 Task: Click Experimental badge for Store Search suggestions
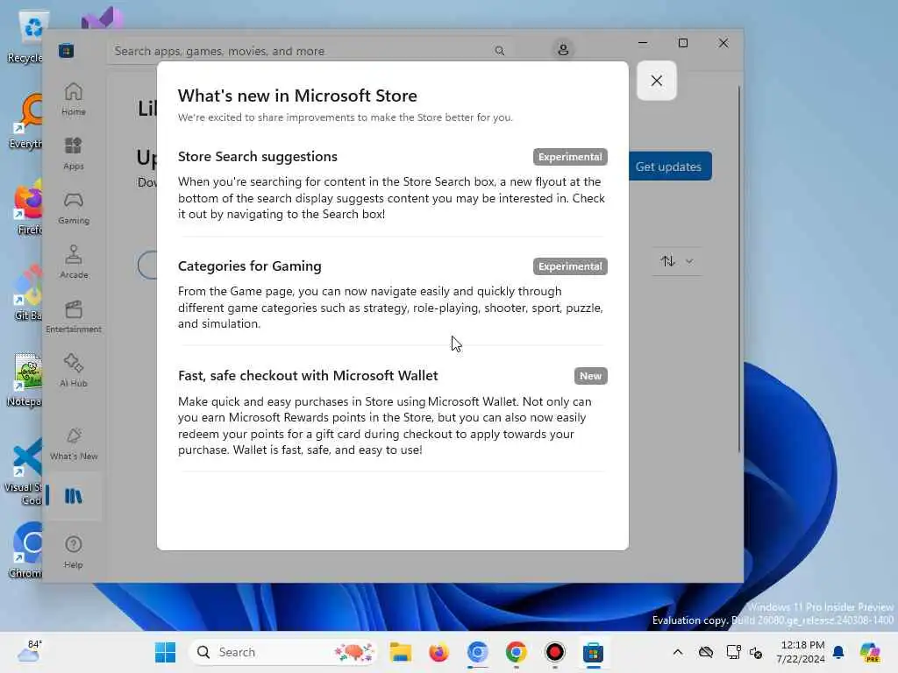pyautogui.click(x=570, y=157)
